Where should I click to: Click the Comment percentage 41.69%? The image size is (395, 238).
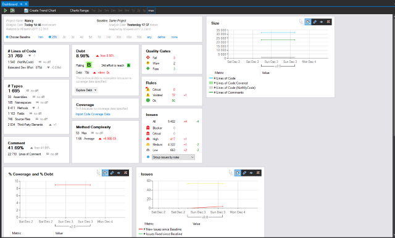[x=15, y=148]
